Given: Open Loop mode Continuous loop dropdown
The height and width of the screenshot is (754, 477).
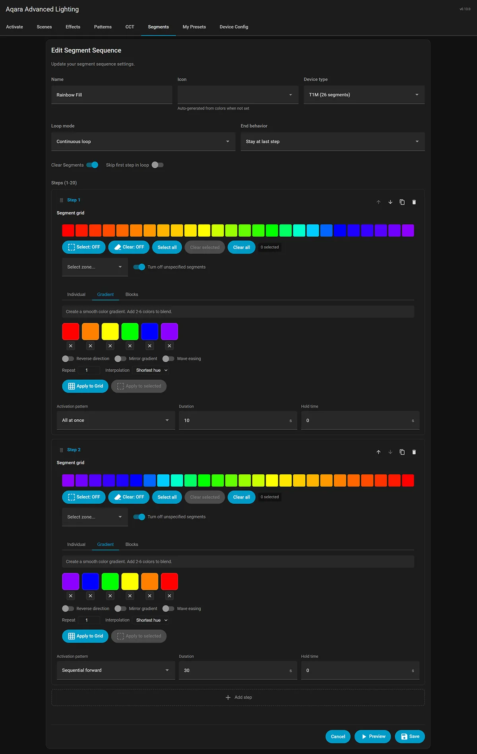Looking at the screenshot, I should (x=143, y=141).
